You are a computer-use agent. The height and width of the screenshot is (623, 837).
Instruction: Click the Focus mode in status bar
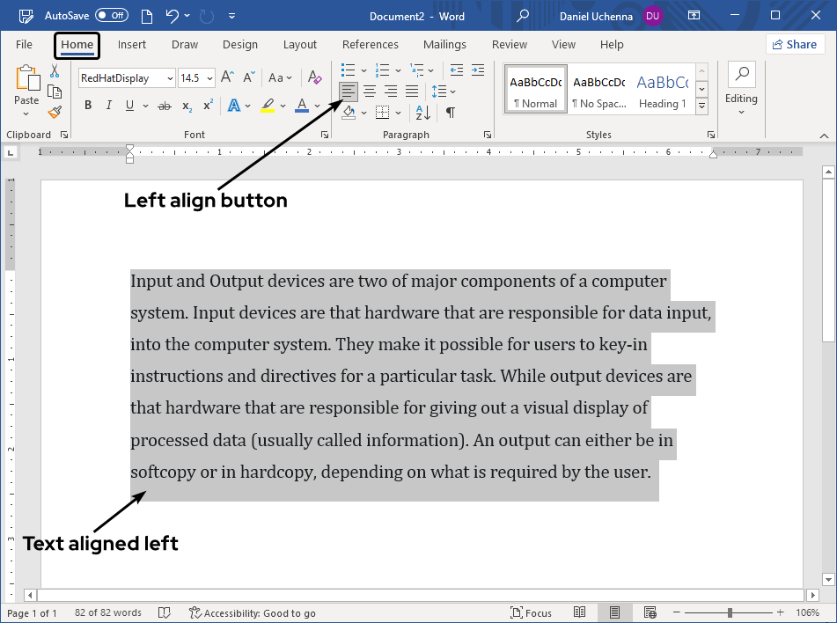coord(531,612)
